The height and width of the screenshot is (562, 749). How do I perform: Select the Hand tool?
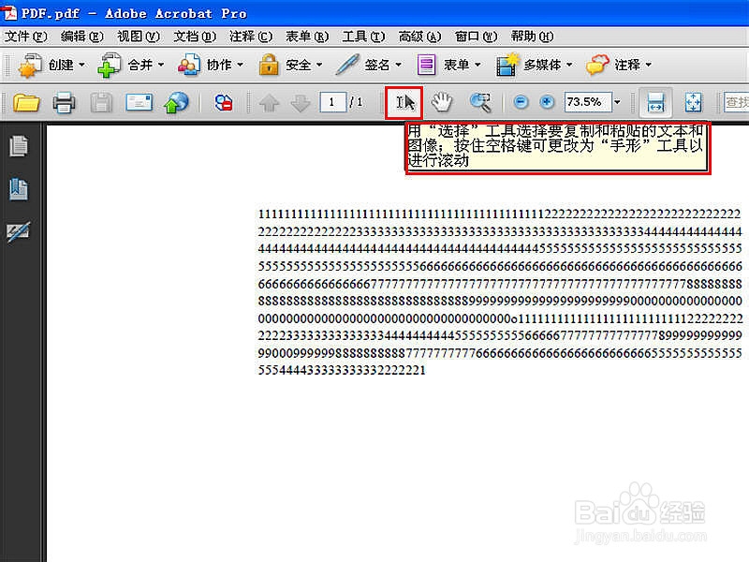442,102
